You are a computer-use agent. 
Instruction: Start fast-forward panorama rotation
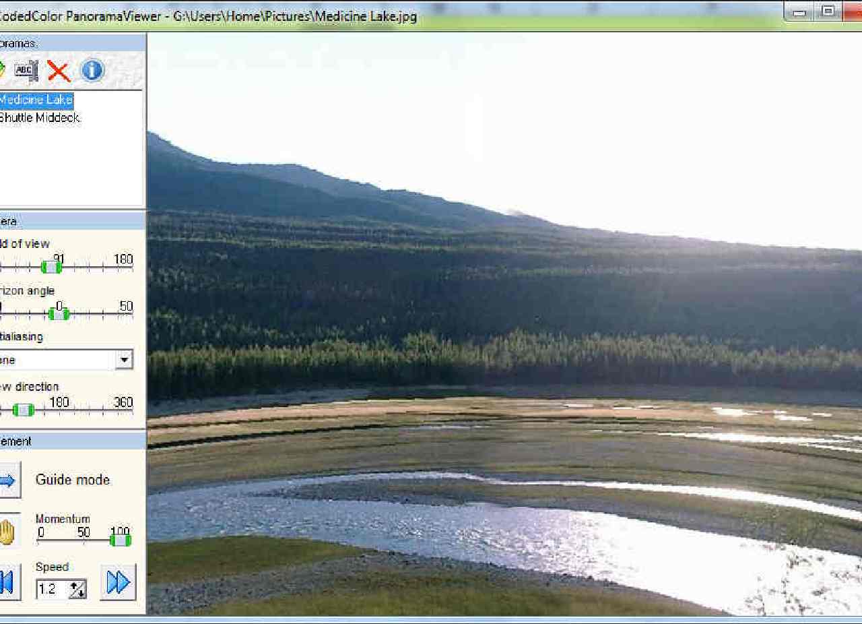pyautogui.click(x=118, y=582)
